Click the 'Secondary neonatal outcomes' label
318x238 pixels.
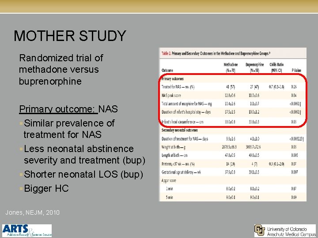click(179, 130)
